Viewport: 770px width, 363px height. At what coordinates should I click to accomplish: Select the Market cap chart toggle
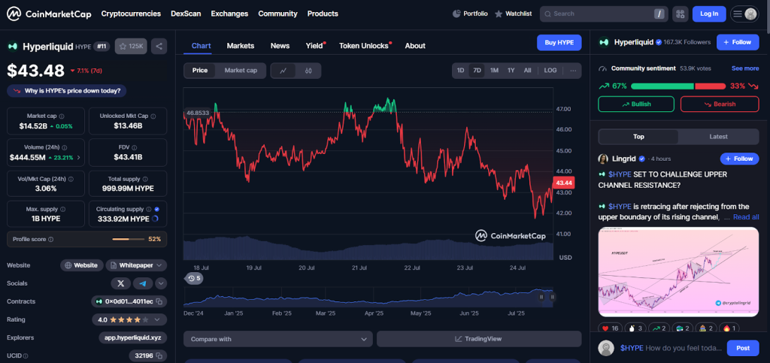(241, 71)
